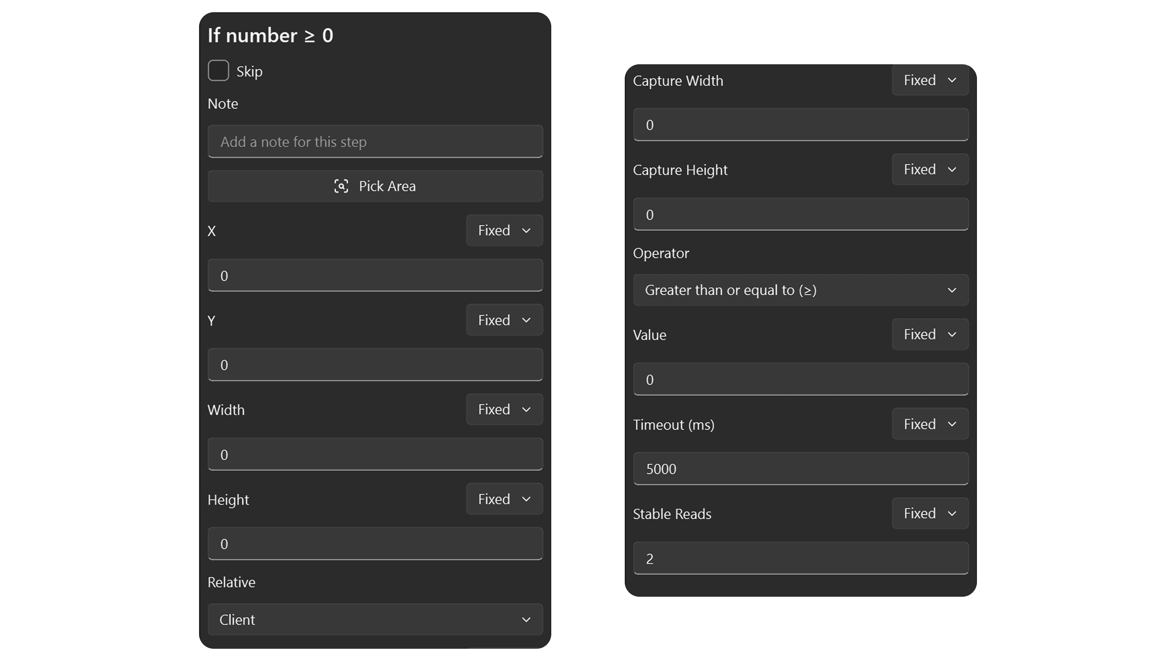Open the Y Fixed mode dropdown
The height and width of the screenshot is (661, 1176).
tap(504, 320)
